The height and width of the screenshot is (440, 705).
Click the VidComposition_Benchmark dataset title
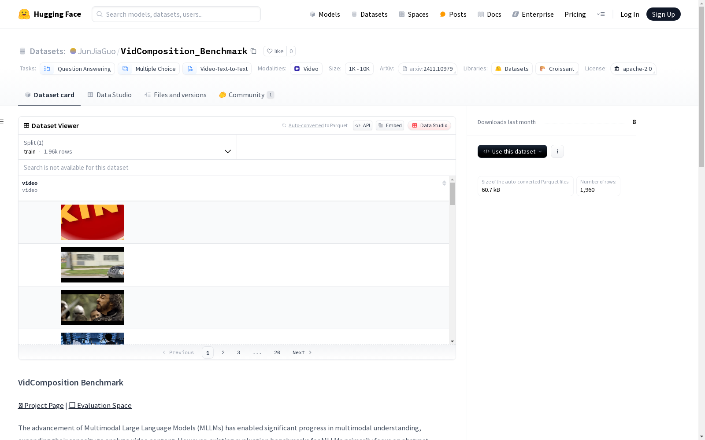pyautogui.click(x=184, y=51)
